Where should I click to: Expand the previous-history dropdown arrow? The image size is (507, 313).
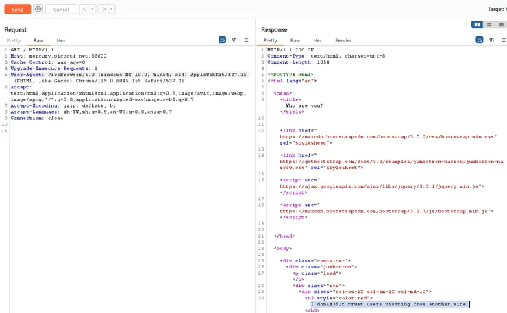92,10
